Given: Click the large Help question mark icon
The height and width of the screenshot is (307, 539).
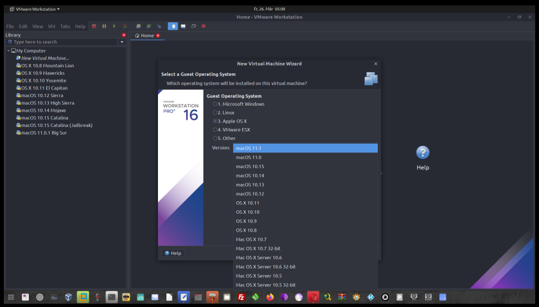Looking at the screenshot, I should click(x=423, y=152).
